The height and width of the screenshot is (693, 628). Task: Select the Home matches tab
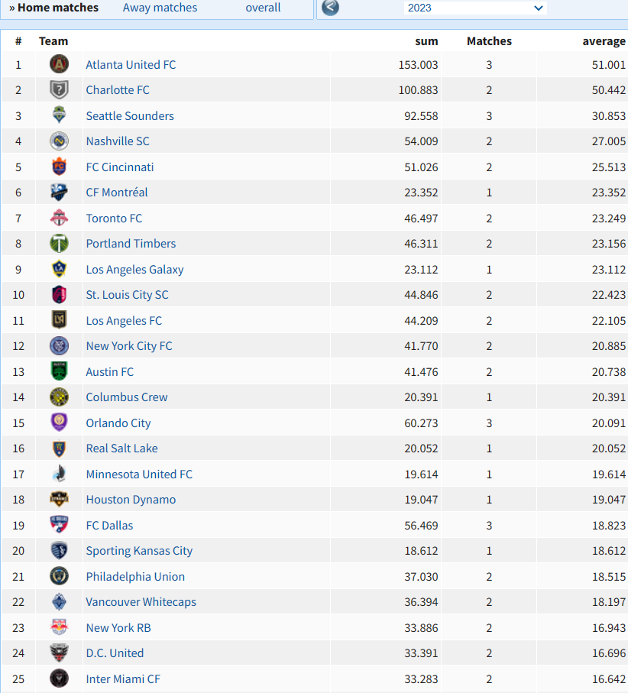(x=53, y=8)
